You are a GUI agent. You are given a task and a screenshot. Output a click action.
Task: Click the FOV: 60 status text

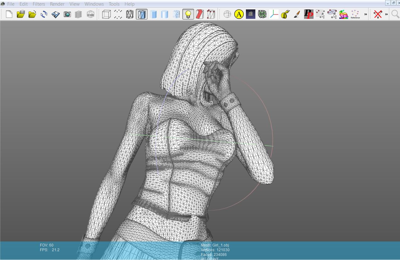(47, 245)
